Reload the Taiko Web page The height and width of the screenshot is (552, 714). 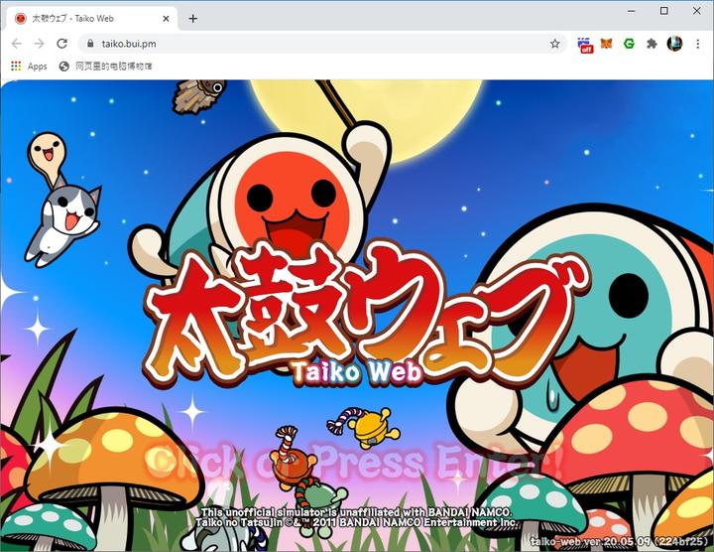click(x=61, y=44)
